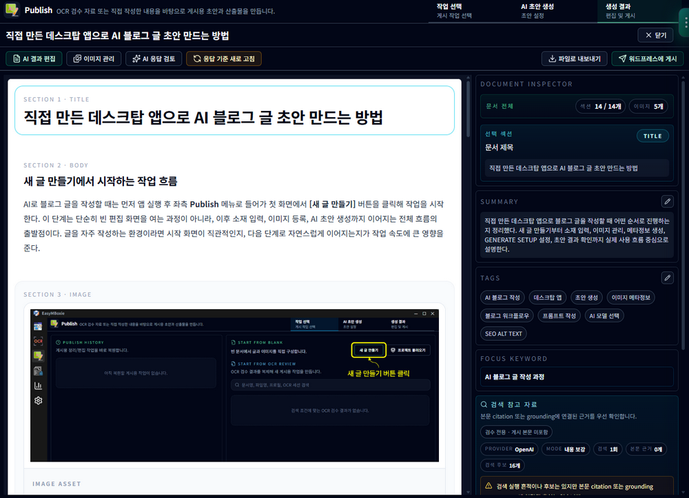This screenshot has width=689, height=498.
Task: Click the 이미지 5개 chip
Action: (x=648, y=106)
